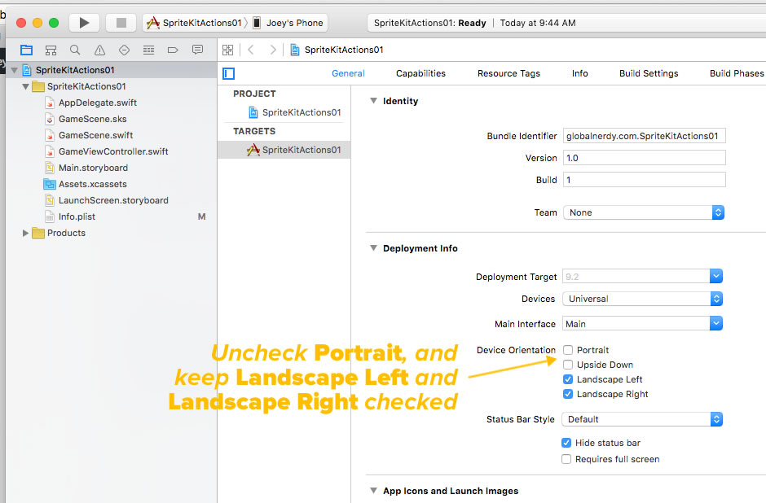Collapse the Identity section

click(374, 101)
